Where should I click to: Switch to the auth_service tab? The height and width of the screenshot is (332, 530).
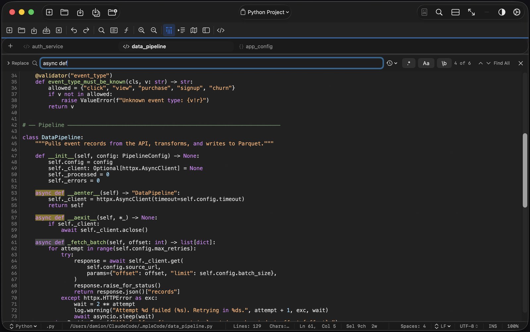point(43,47)
